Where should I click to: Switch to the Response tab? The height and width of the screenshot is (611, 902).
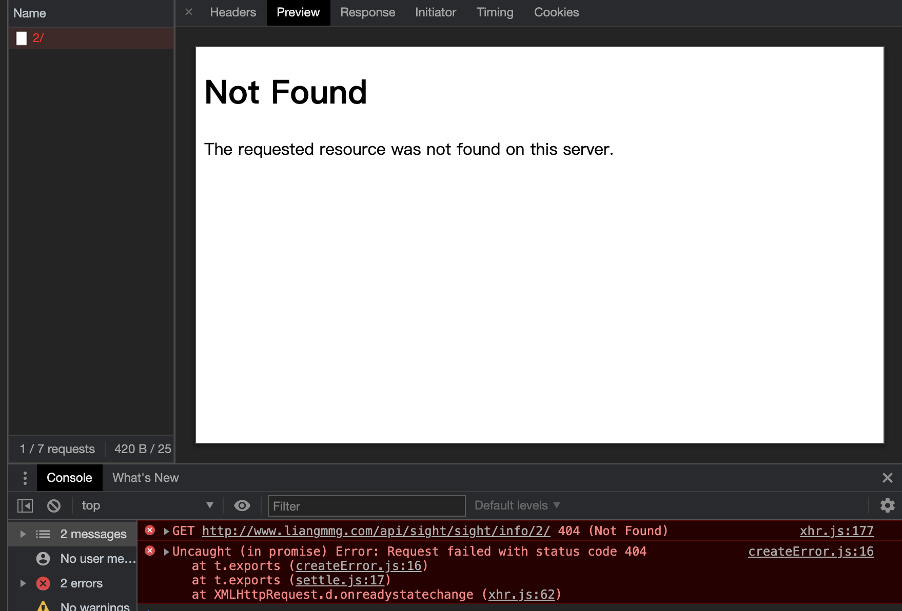(x=367, y=12)
